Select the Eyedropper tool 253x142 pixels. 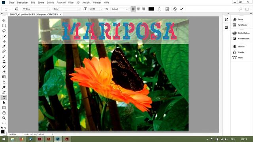[x=4, y=46]
